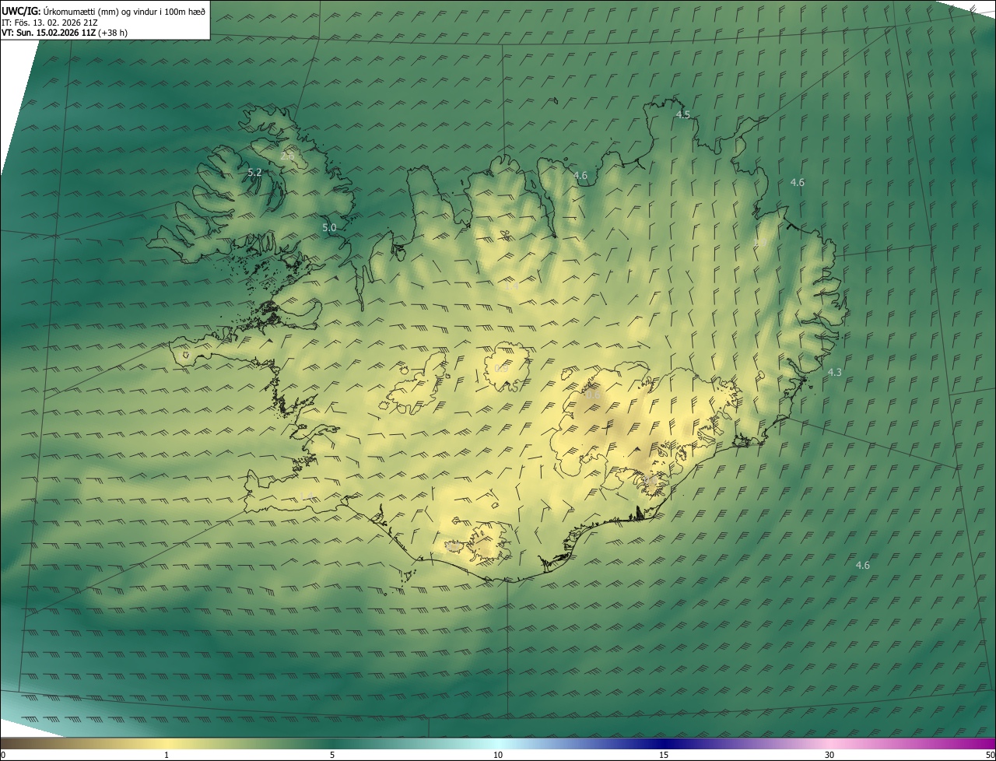Click the 30 tick label on the color scale
This screenshot has height=761, width=996.
(x=829, y=755)
